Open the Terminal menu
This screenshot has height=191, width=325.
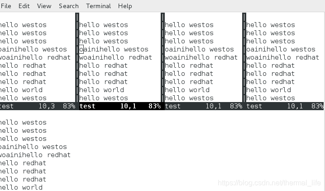tap(99, 6)
